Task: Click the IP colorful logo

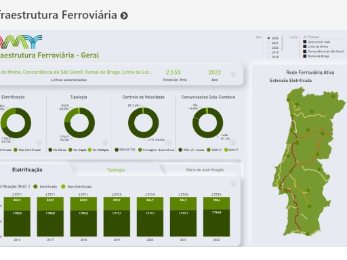Action: (21, 42)
